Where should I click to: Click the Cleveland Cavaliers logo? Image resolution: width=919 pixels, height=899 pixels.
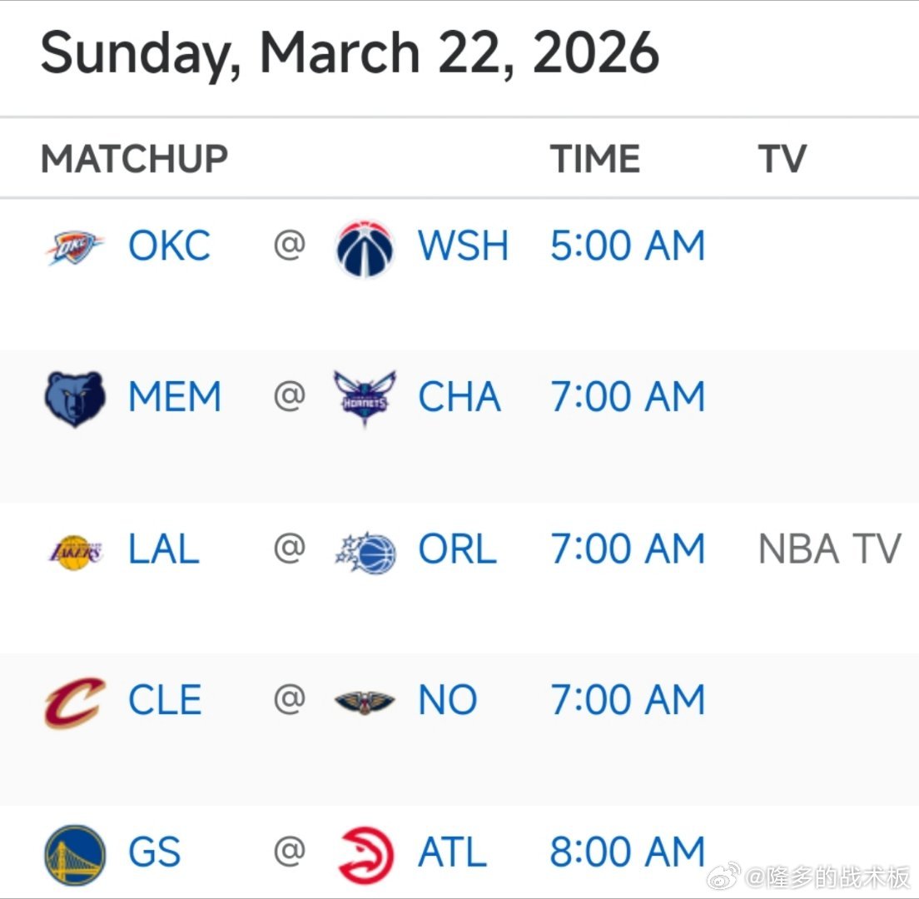click(74, 703)
